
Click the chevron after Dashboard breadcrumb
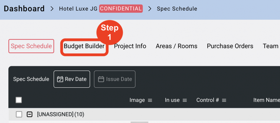(52, 9)
